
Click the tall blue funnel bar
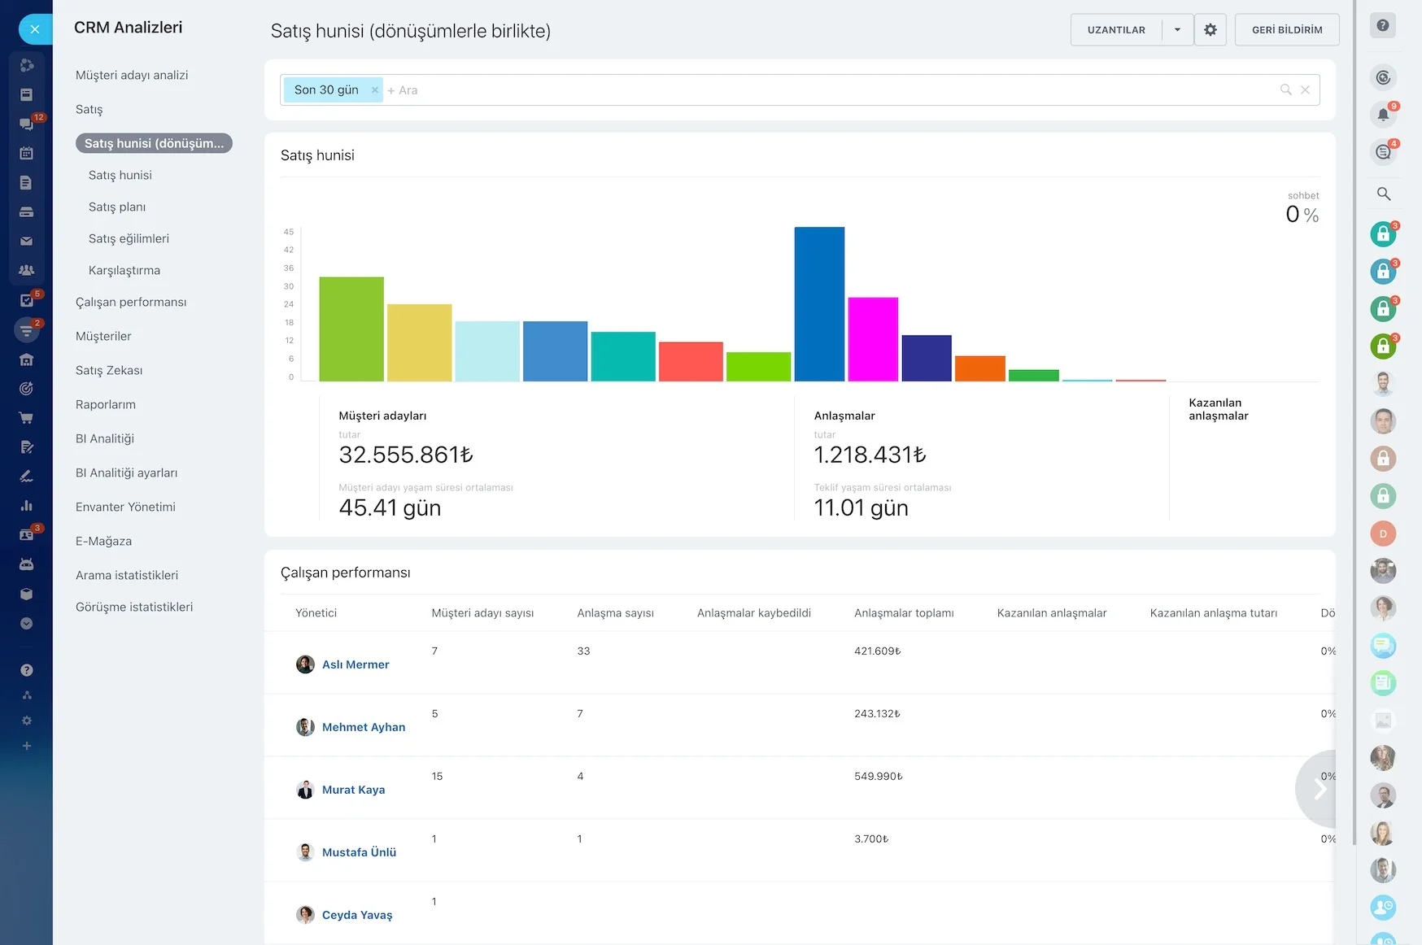pos(819,304)
